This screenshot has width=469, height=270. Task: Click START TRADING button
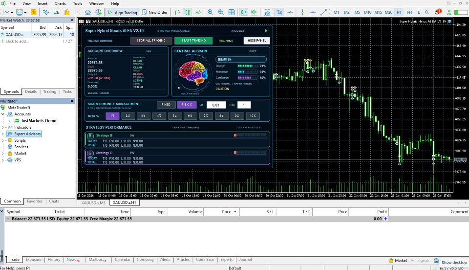click(x=193, y=41)
